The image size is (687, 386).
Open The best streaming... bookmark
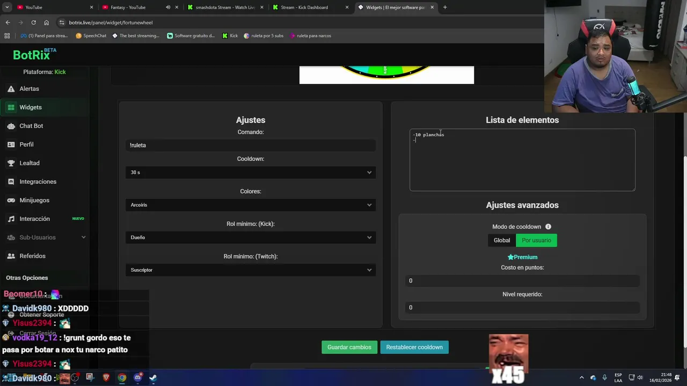point(136,36)
